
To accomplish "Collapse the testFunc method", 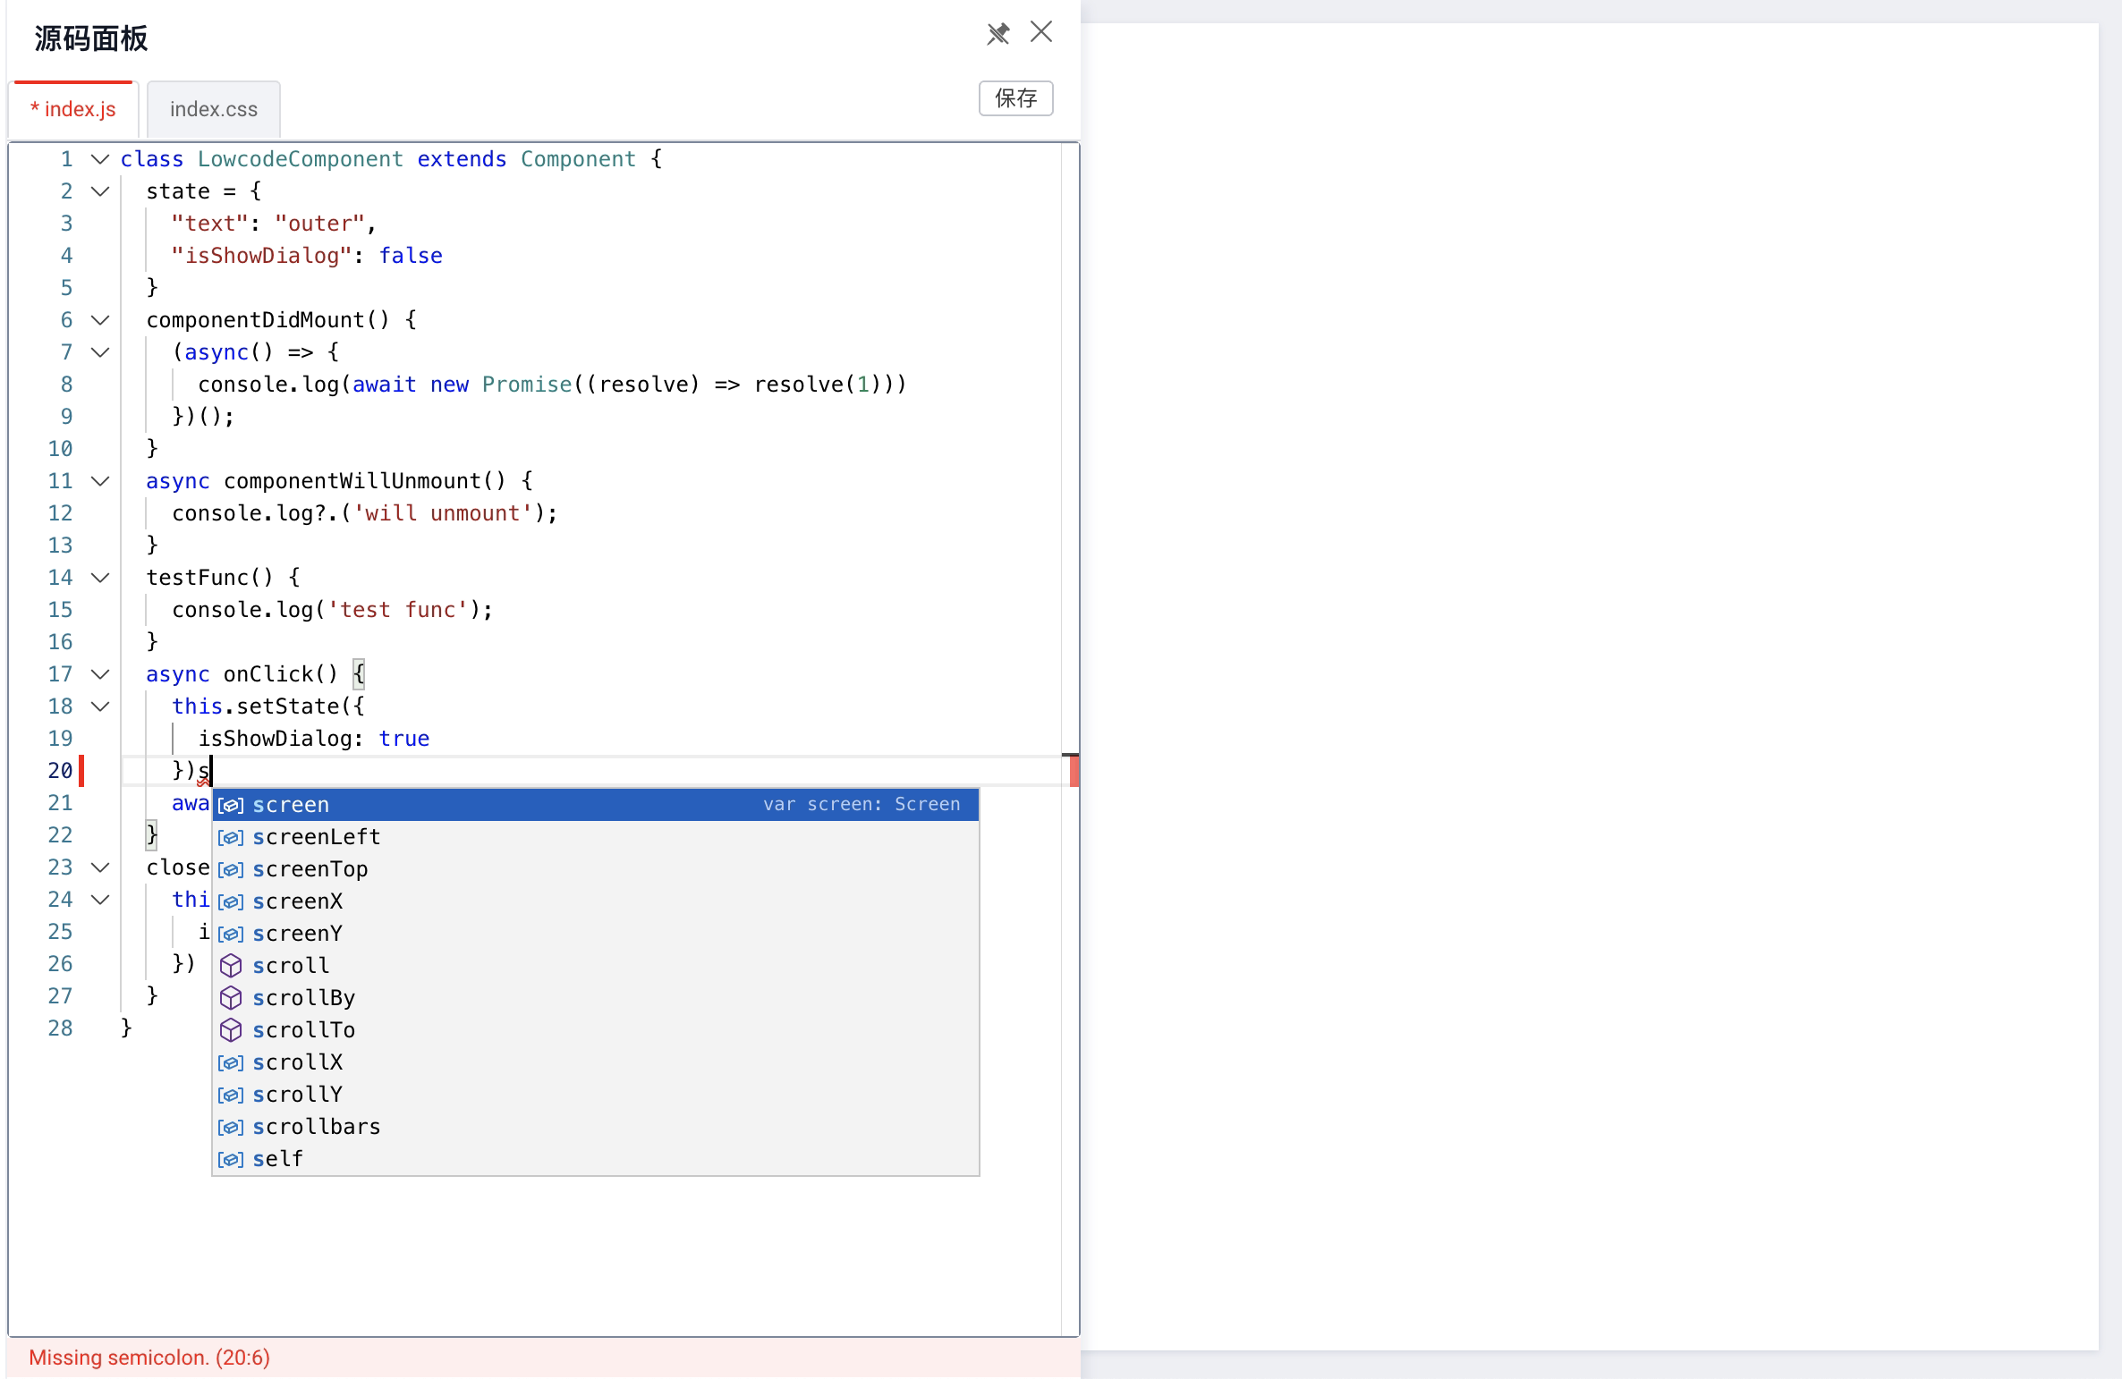I will point(100,578).
